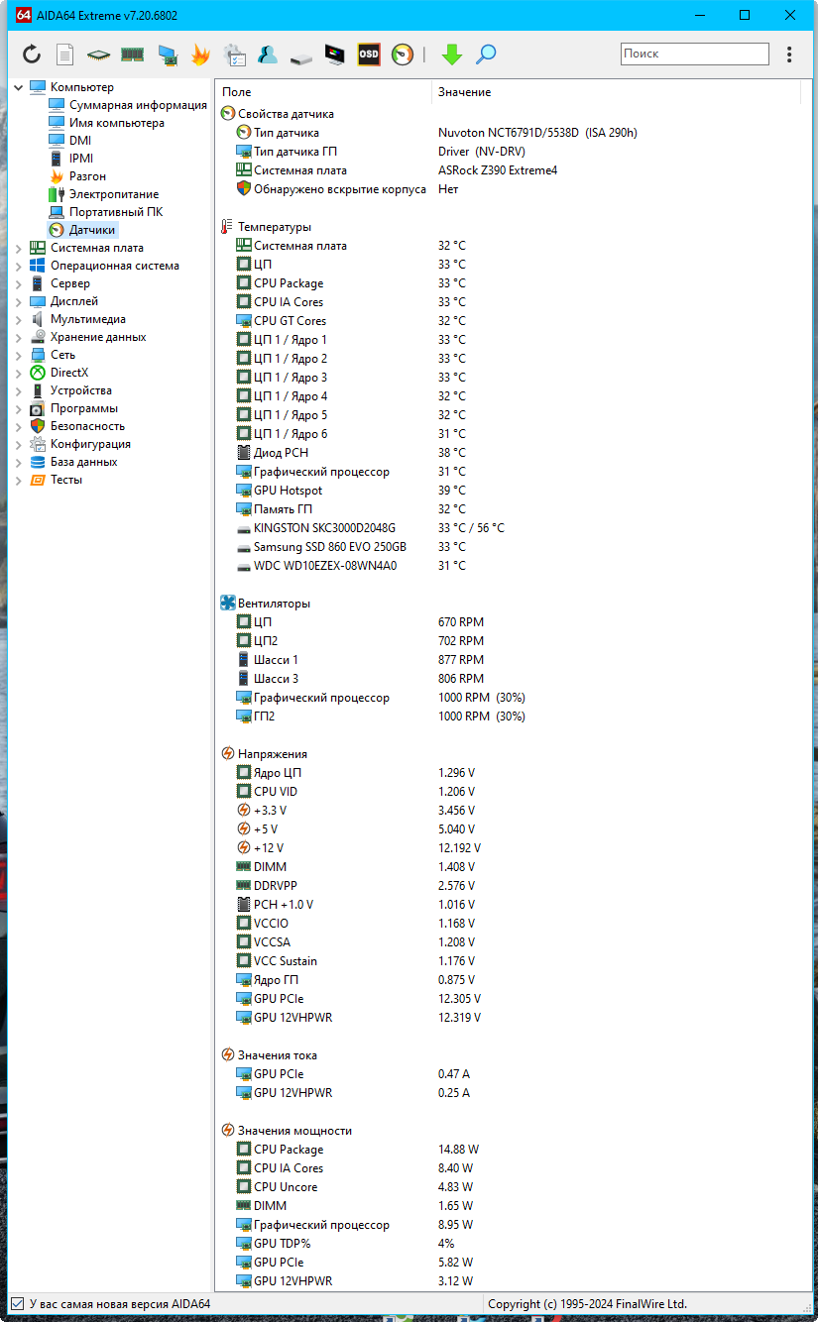The height and width of the screenshot is (1322, 818).
Task: Expand the Хранение данных node
Action: click(18, 337)
